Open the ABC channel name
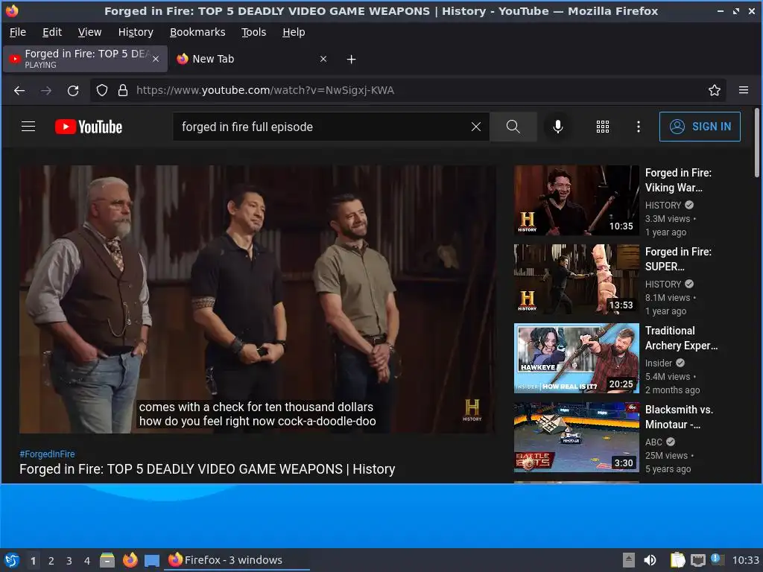Viewport: 763px width, 572px height. point(653,442)
